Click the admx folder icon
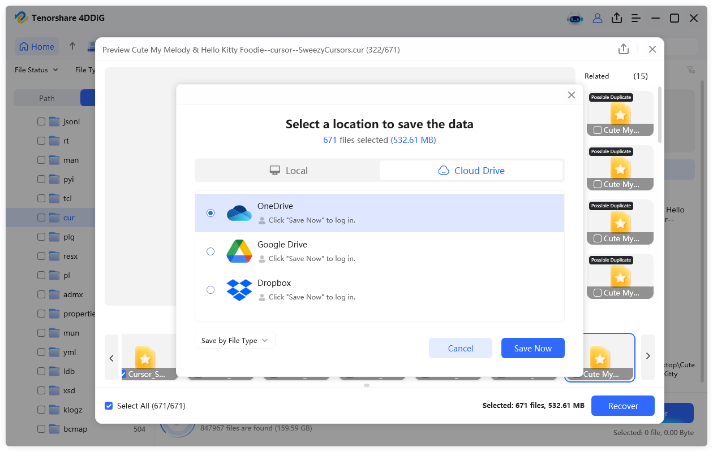713x452 pixels. (54, 294)
